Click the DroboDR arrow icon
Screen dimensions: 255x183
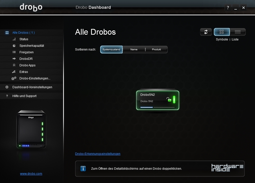(14, 59)
